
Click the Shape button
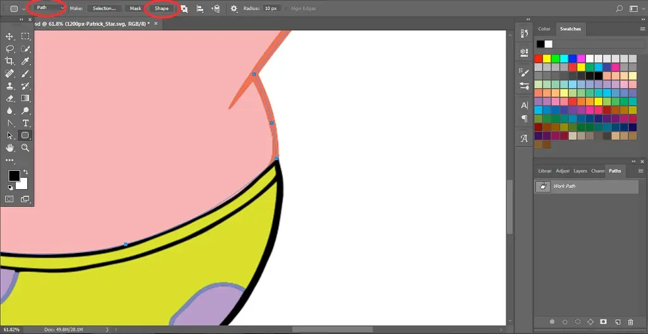pyautogui.click(x=161, y=8)
